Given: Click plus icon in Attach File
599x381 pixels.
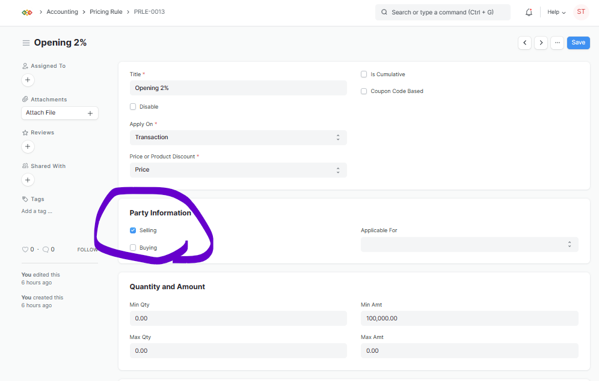Looking at the screenshot, I should [x=90, y=113].
